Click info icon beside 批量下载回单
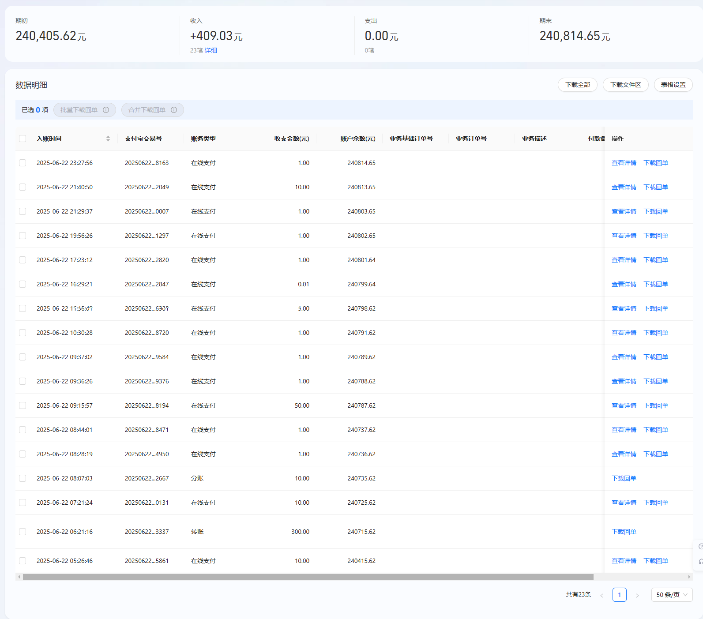Screen dimensions: 703x619 [x=106, y=110]
